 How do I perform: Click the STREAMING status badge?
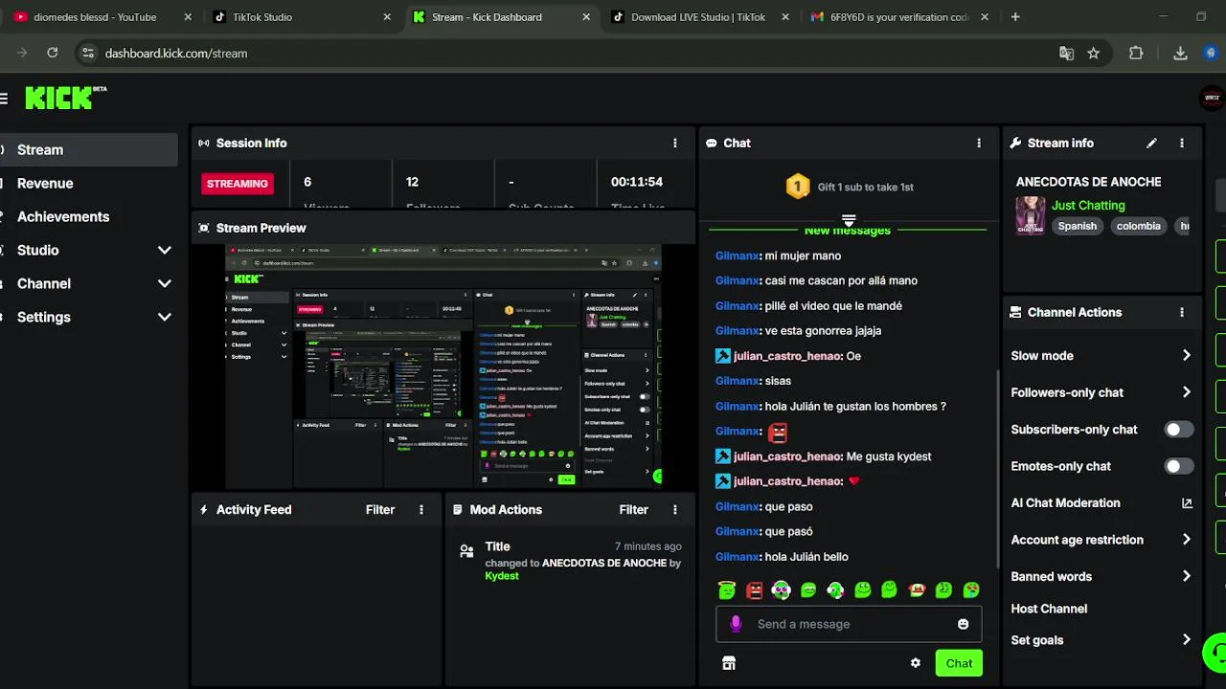pyautogui.click(x=238, y=184)
